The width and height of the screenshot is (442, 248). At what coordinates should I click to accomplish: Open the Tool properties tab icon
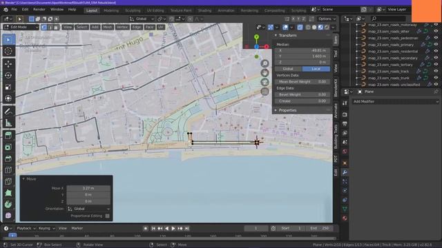[345, 103]
